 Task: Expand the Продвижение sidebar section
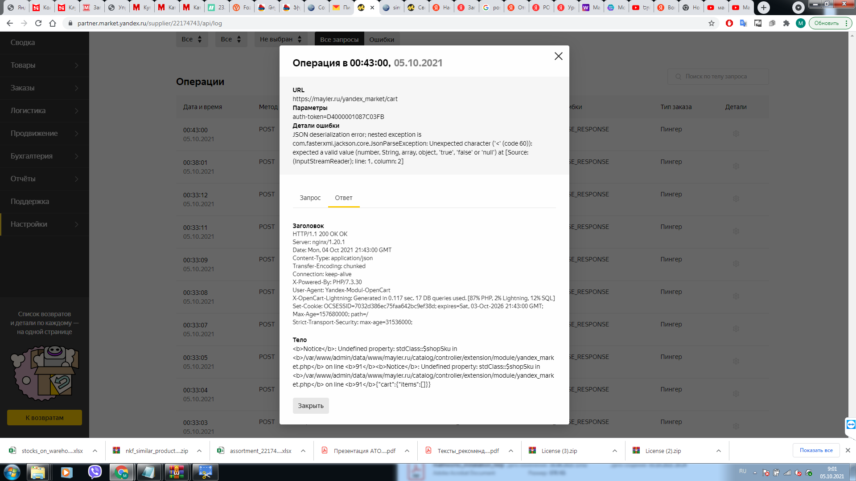click(x=45, y=134)
